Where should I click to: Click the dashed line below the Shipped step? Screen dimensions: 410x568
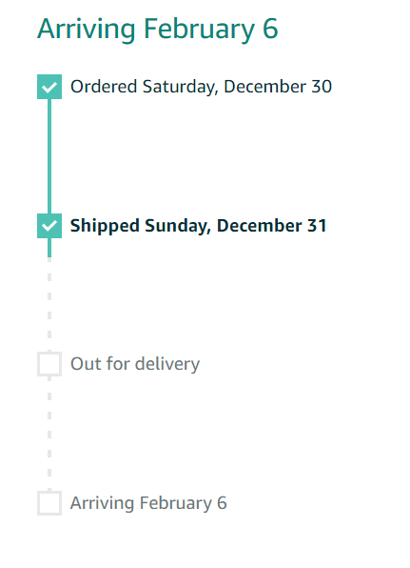click(49, 304)
